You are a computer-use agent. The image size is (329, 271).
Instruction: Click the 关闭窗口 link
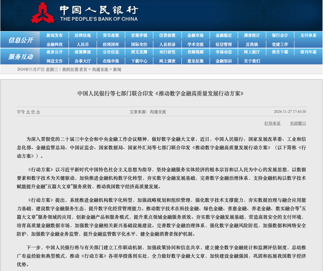(x=298, y=123)
